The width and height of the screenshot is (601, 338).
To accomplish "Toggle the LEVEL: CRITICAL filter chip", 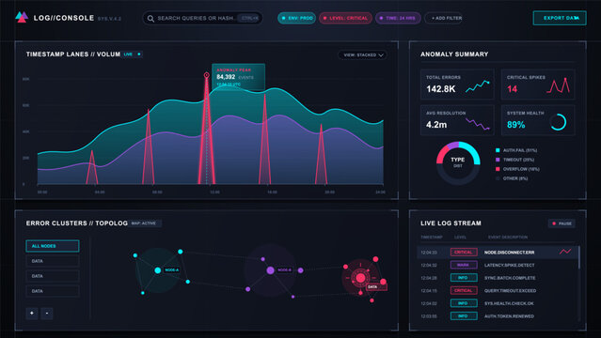I will click(x=345, y=18).
